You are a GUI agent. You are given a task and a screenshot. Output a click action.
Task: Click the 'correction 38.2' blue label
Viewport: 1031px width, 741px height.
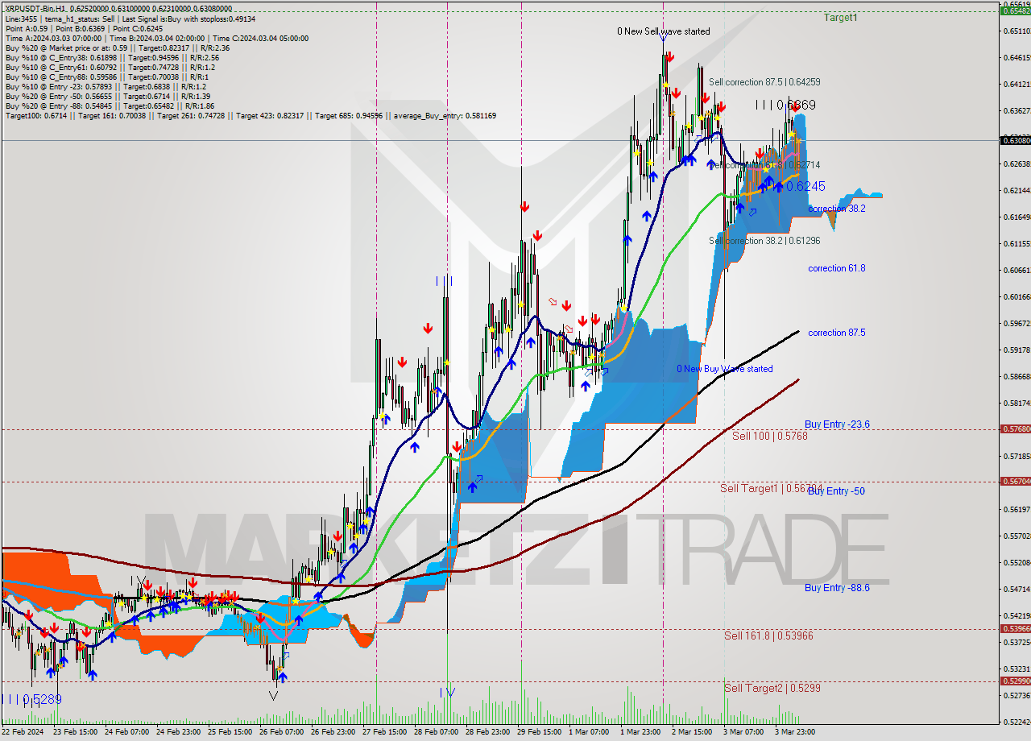click(837, 208)
